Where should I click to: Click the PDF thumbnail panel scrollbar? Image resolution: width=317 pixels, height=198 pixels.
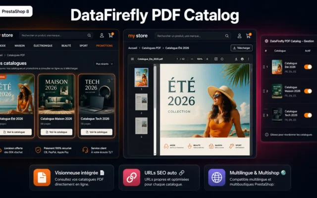click(x=155, y=109)
